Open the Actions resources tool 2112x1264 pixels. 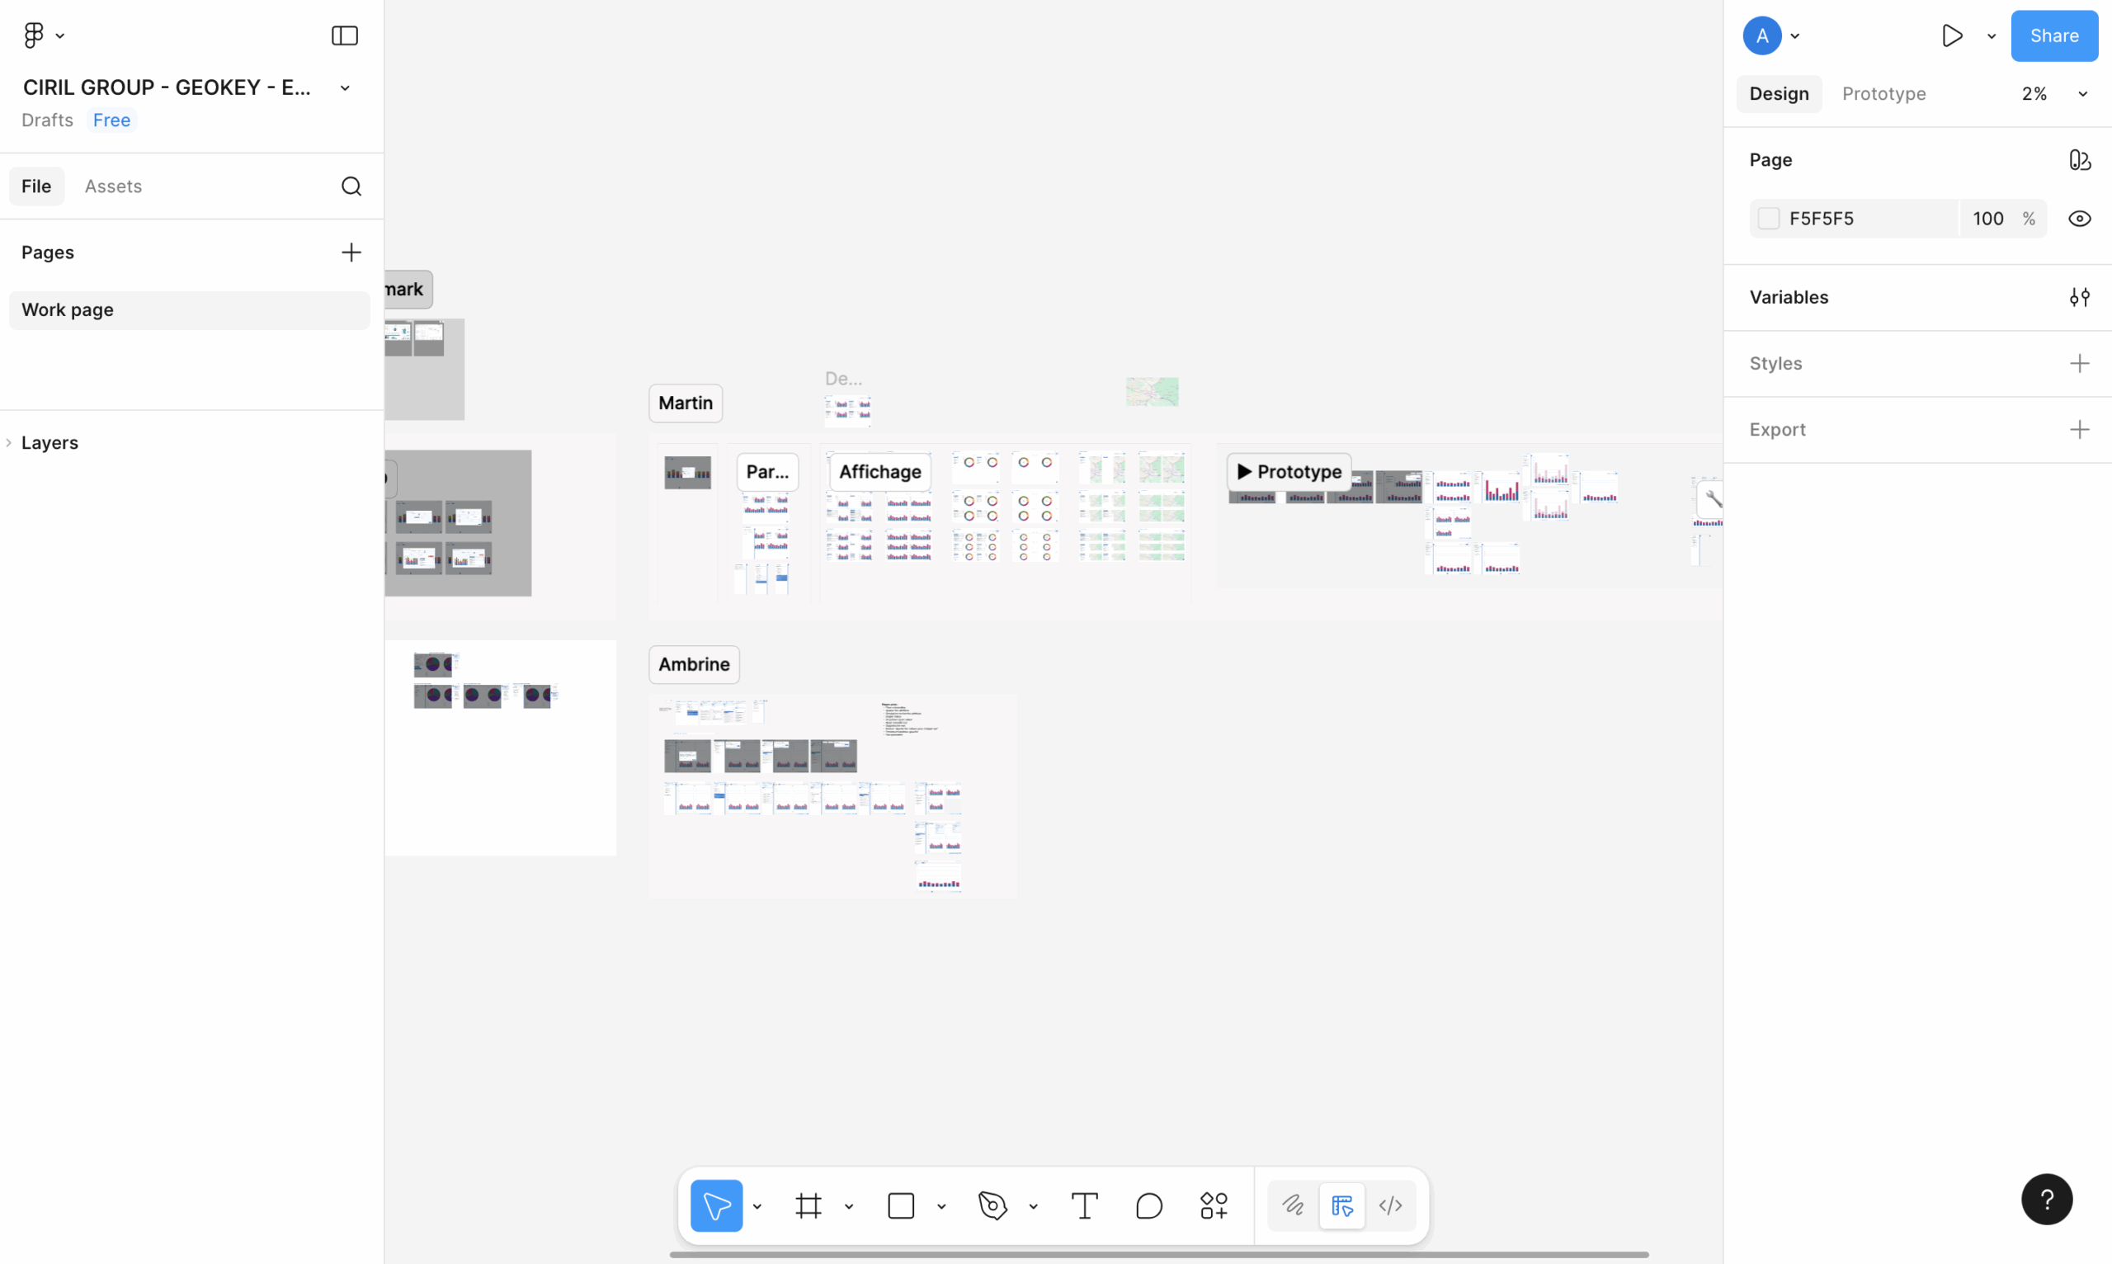pos(1214,1205)
